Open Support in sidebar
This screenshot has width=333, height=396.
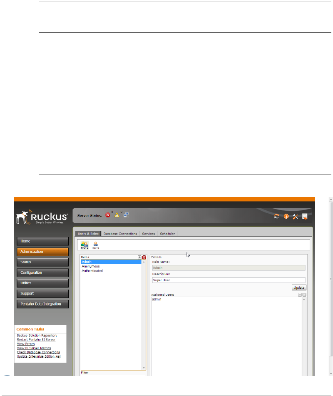point(42,293)
